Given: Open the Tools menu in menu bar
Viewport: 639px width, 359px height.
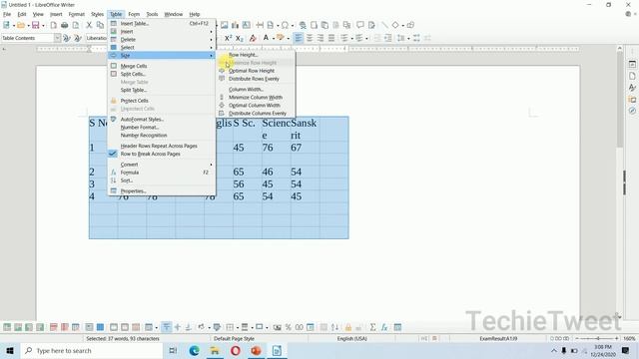Looking at the screenshot, I should pyautogui.click(x=152, y=14).
